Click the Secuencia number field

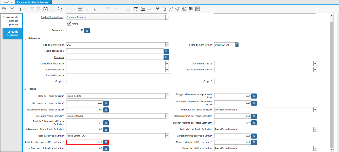75,31
